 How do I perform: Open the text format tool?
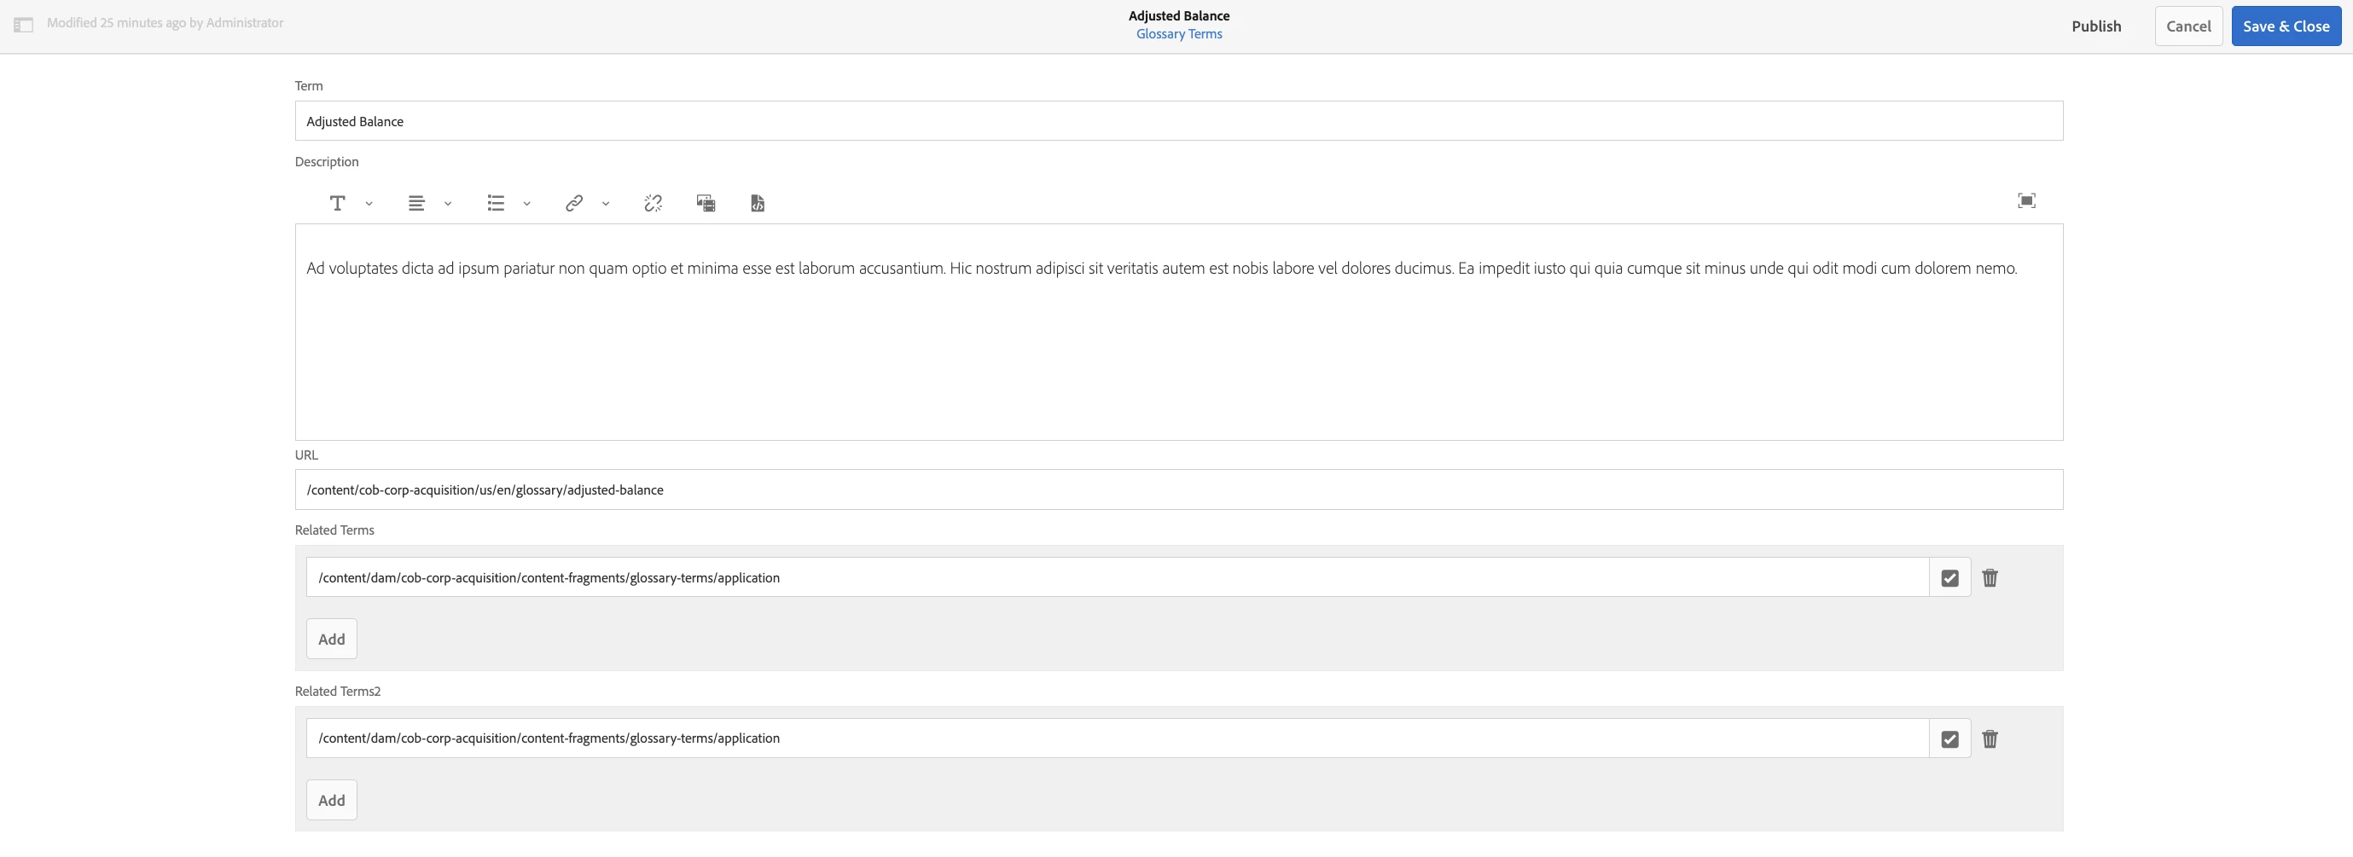click(337, 203)
